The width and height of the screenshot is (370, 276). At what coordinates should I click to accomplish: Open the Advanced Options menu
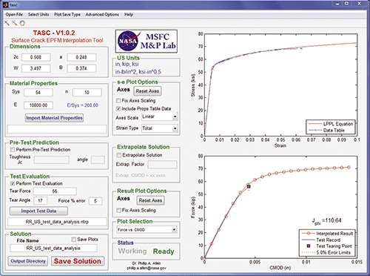pos(102,15)
